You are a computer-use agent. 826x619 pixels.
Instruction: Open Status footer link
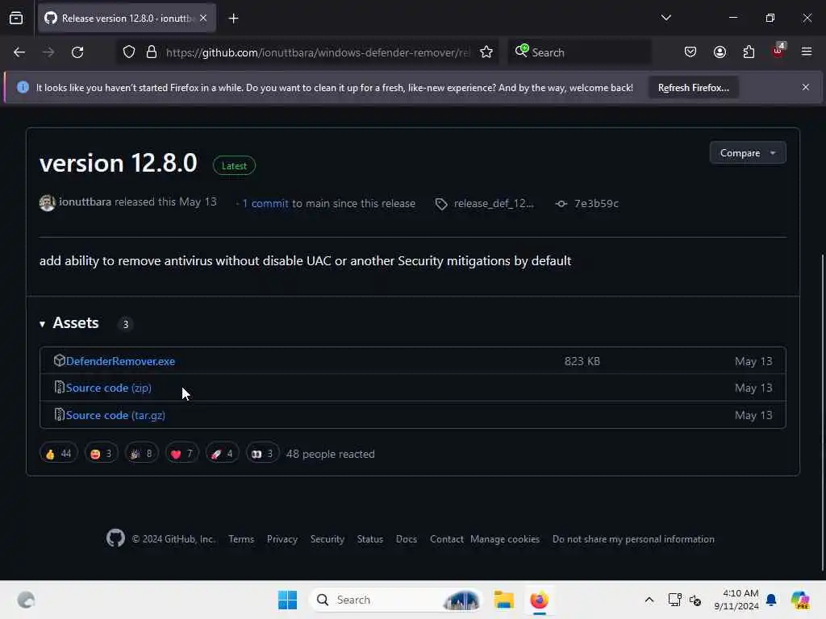click(369, 539)
